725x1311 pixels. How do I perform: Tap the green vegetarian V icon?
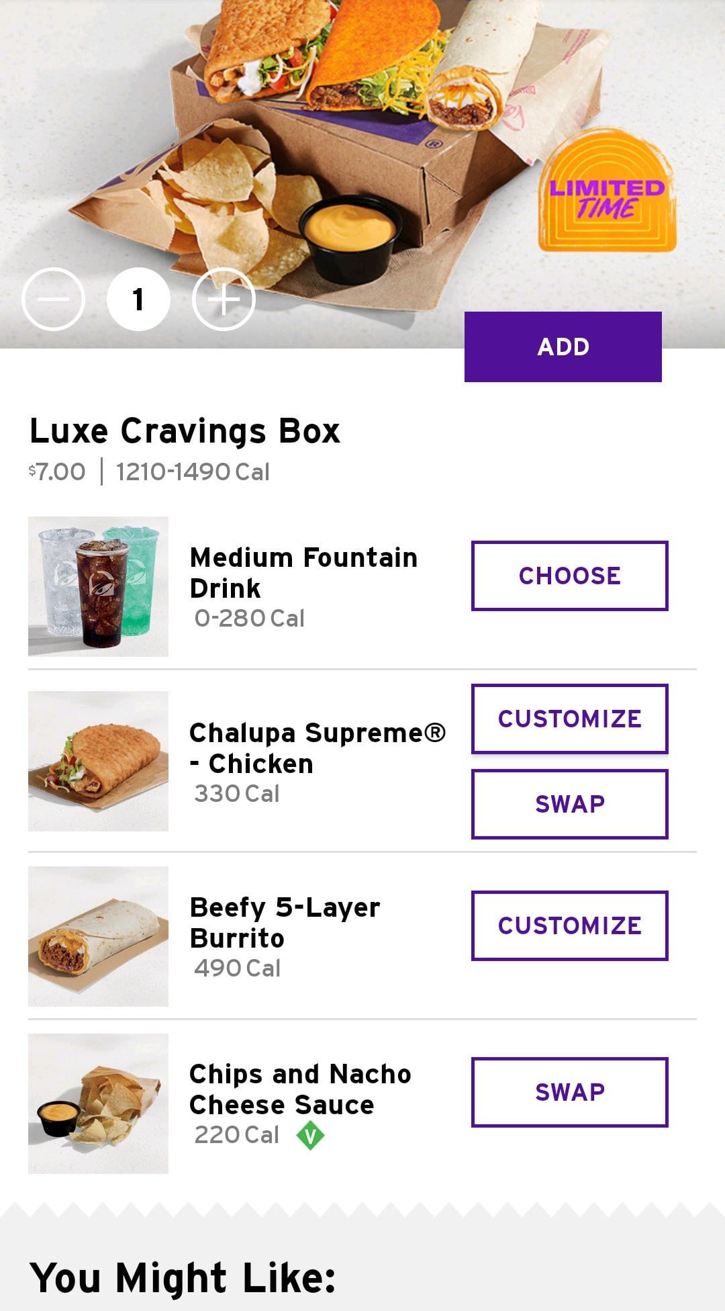pos(310,1135)
